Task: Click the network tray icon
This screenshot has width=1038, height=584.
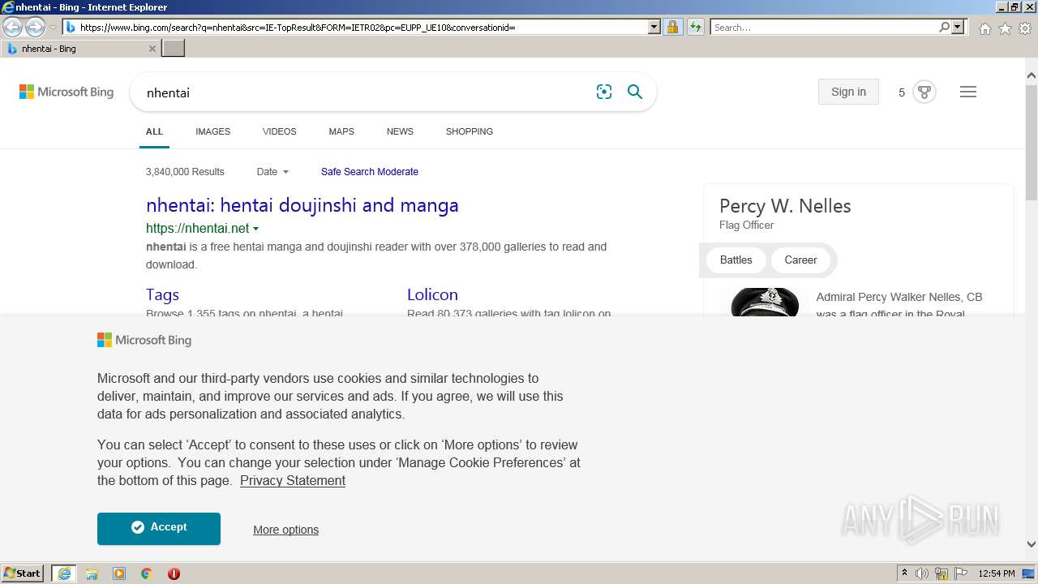Action: [x=941, y=573]
